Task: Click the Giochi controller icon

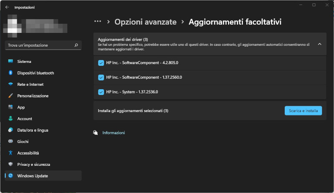Action: pos(11,142)
